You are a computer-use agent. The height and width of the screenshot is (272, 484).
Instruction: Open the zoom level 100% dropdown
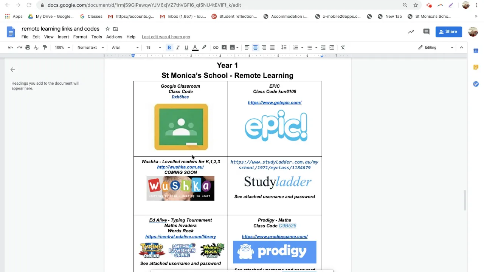pyautogui.click(x=62, y=48)
